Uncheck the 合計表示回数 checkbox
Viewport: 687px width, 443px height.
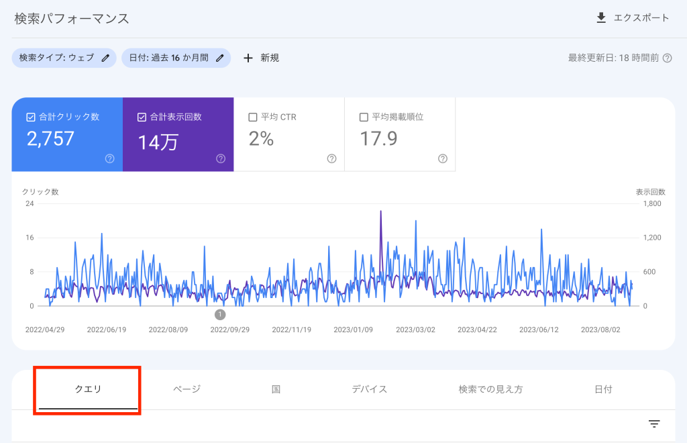click(x=142, y=117)
